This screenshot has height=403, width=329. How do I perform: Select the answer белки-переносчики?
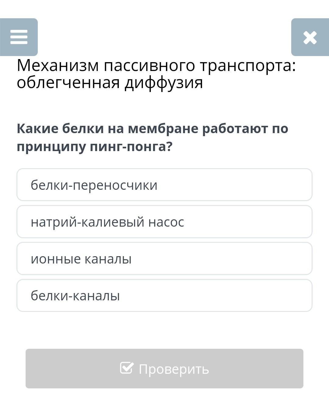[x=164, y=185]
